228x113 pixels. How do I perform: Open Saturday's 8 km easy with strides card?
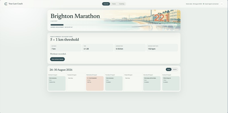click(152, 83)
